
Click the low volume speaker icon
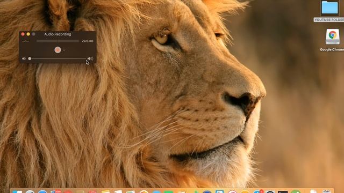point(24,58)
